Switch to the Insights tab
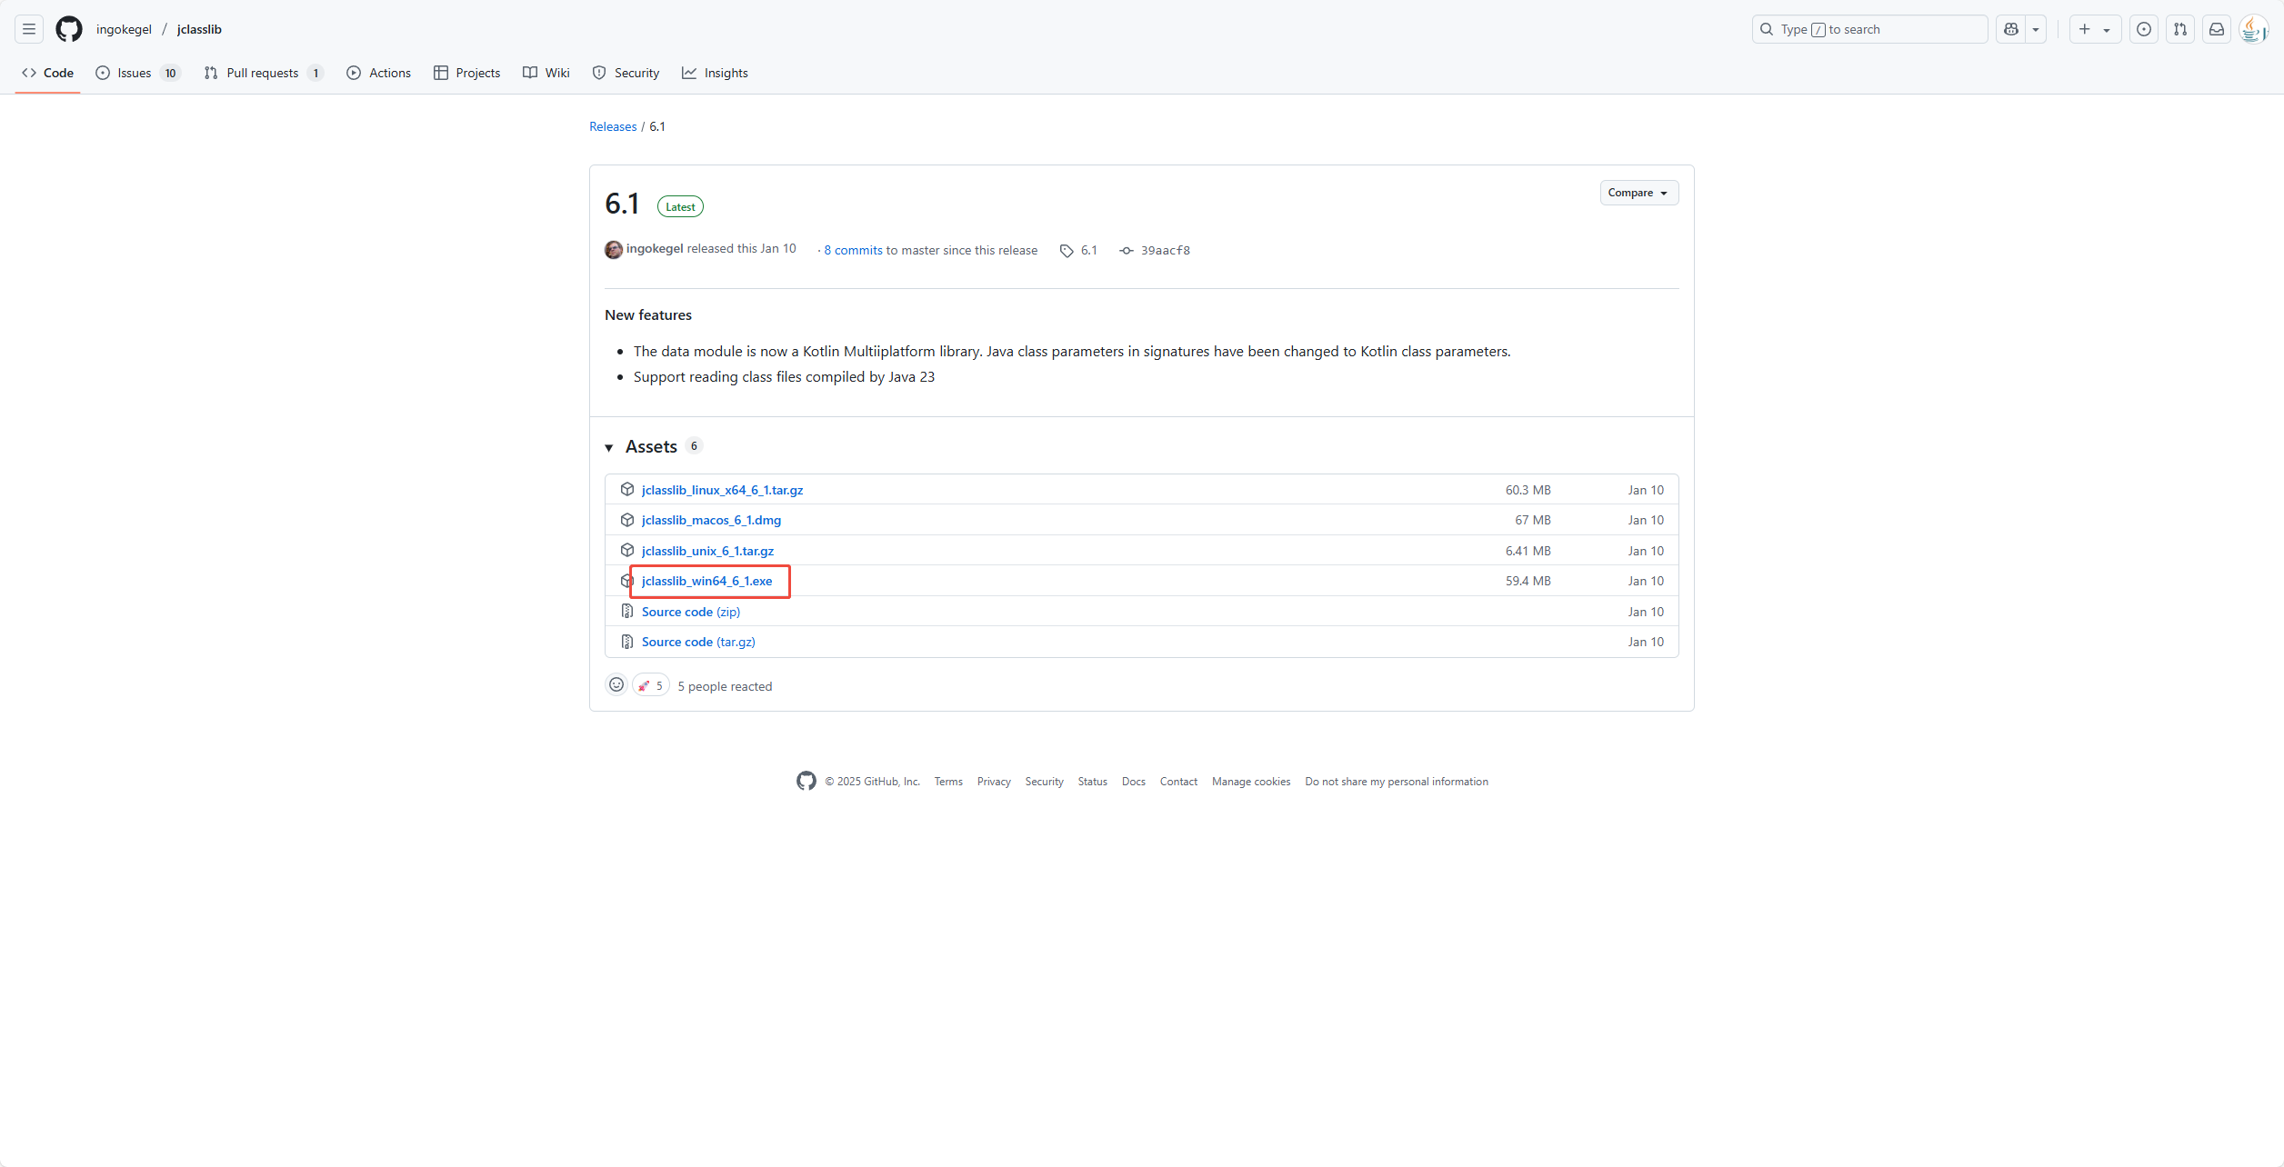The height and width of the screenshot is (1167, 2284). 716,73
